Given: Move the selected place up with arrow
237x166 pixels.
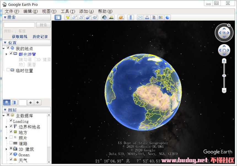Looking at the screenshot, I should [x=31, y=103].
